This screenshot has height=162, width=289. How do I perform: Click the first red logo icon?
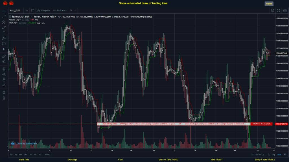[x=5, y=3]
